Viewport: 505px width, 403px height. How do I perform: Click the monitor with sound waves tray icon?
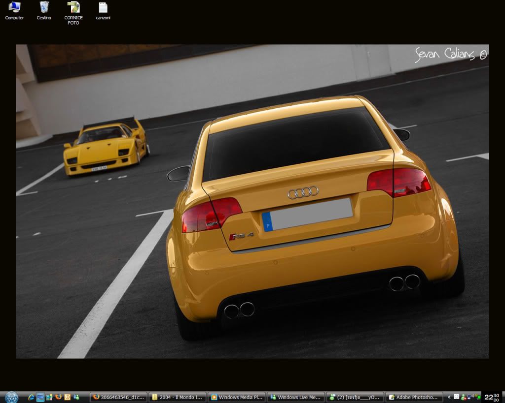click(x=470, y=397)
